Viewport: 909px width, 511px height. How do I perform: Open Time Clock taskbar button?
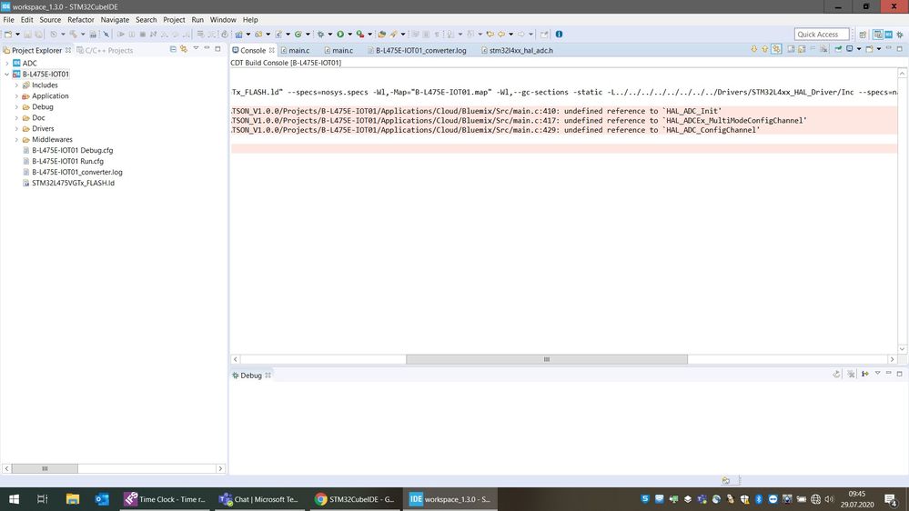point(167,499)
